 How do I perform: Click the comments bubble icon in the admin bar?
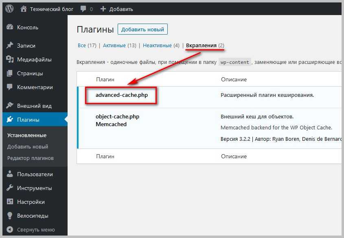[83, 9]
